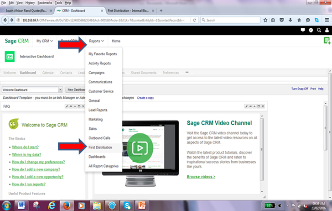The width and height of the screenshot is (332, 211).
Task: Click How do I run reports? link
Action: (29, 184)
